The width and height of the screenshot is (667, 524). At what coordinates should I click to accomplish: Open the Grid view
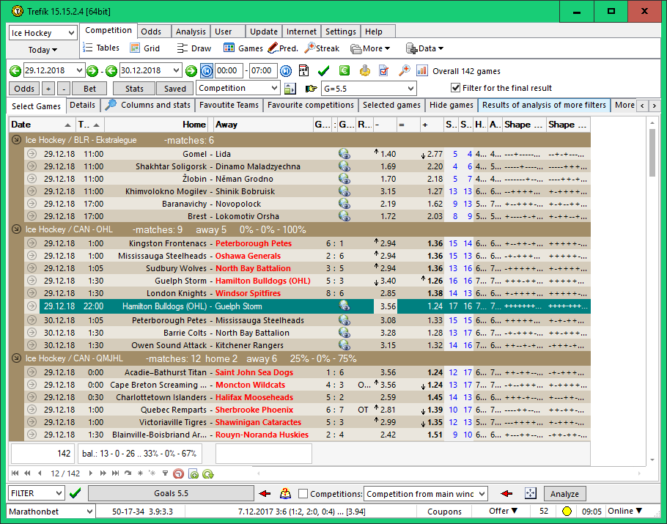coord(144,48)
